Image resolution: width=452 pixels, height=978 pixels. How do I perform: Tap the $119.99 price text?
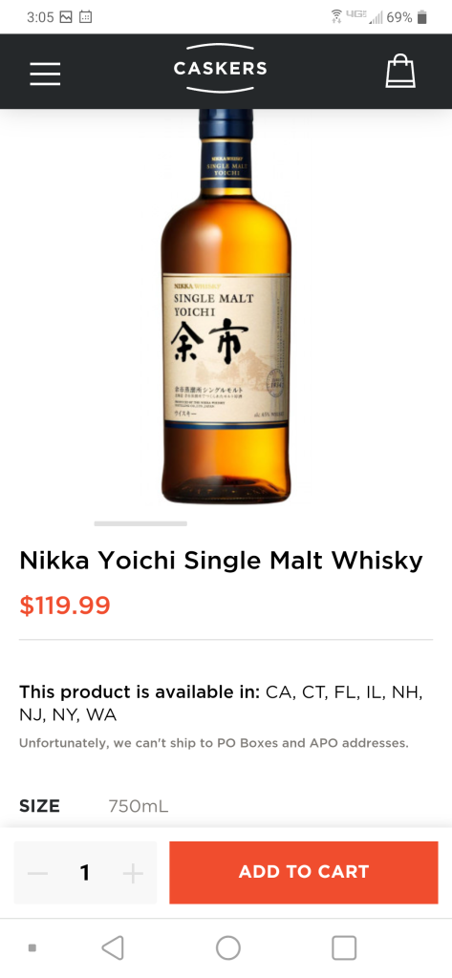pyautogui.click(x=65, y=605)
